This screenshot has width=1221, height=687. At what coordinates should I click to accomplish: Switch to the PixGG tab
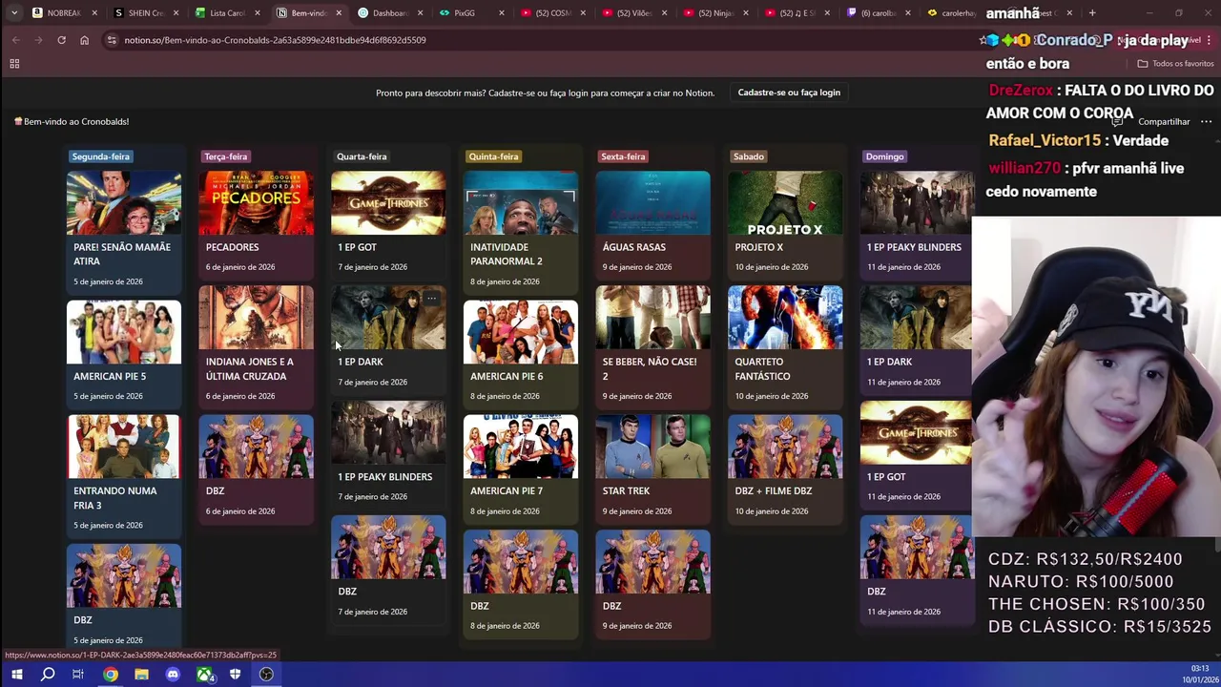click(x=471, y=13)
